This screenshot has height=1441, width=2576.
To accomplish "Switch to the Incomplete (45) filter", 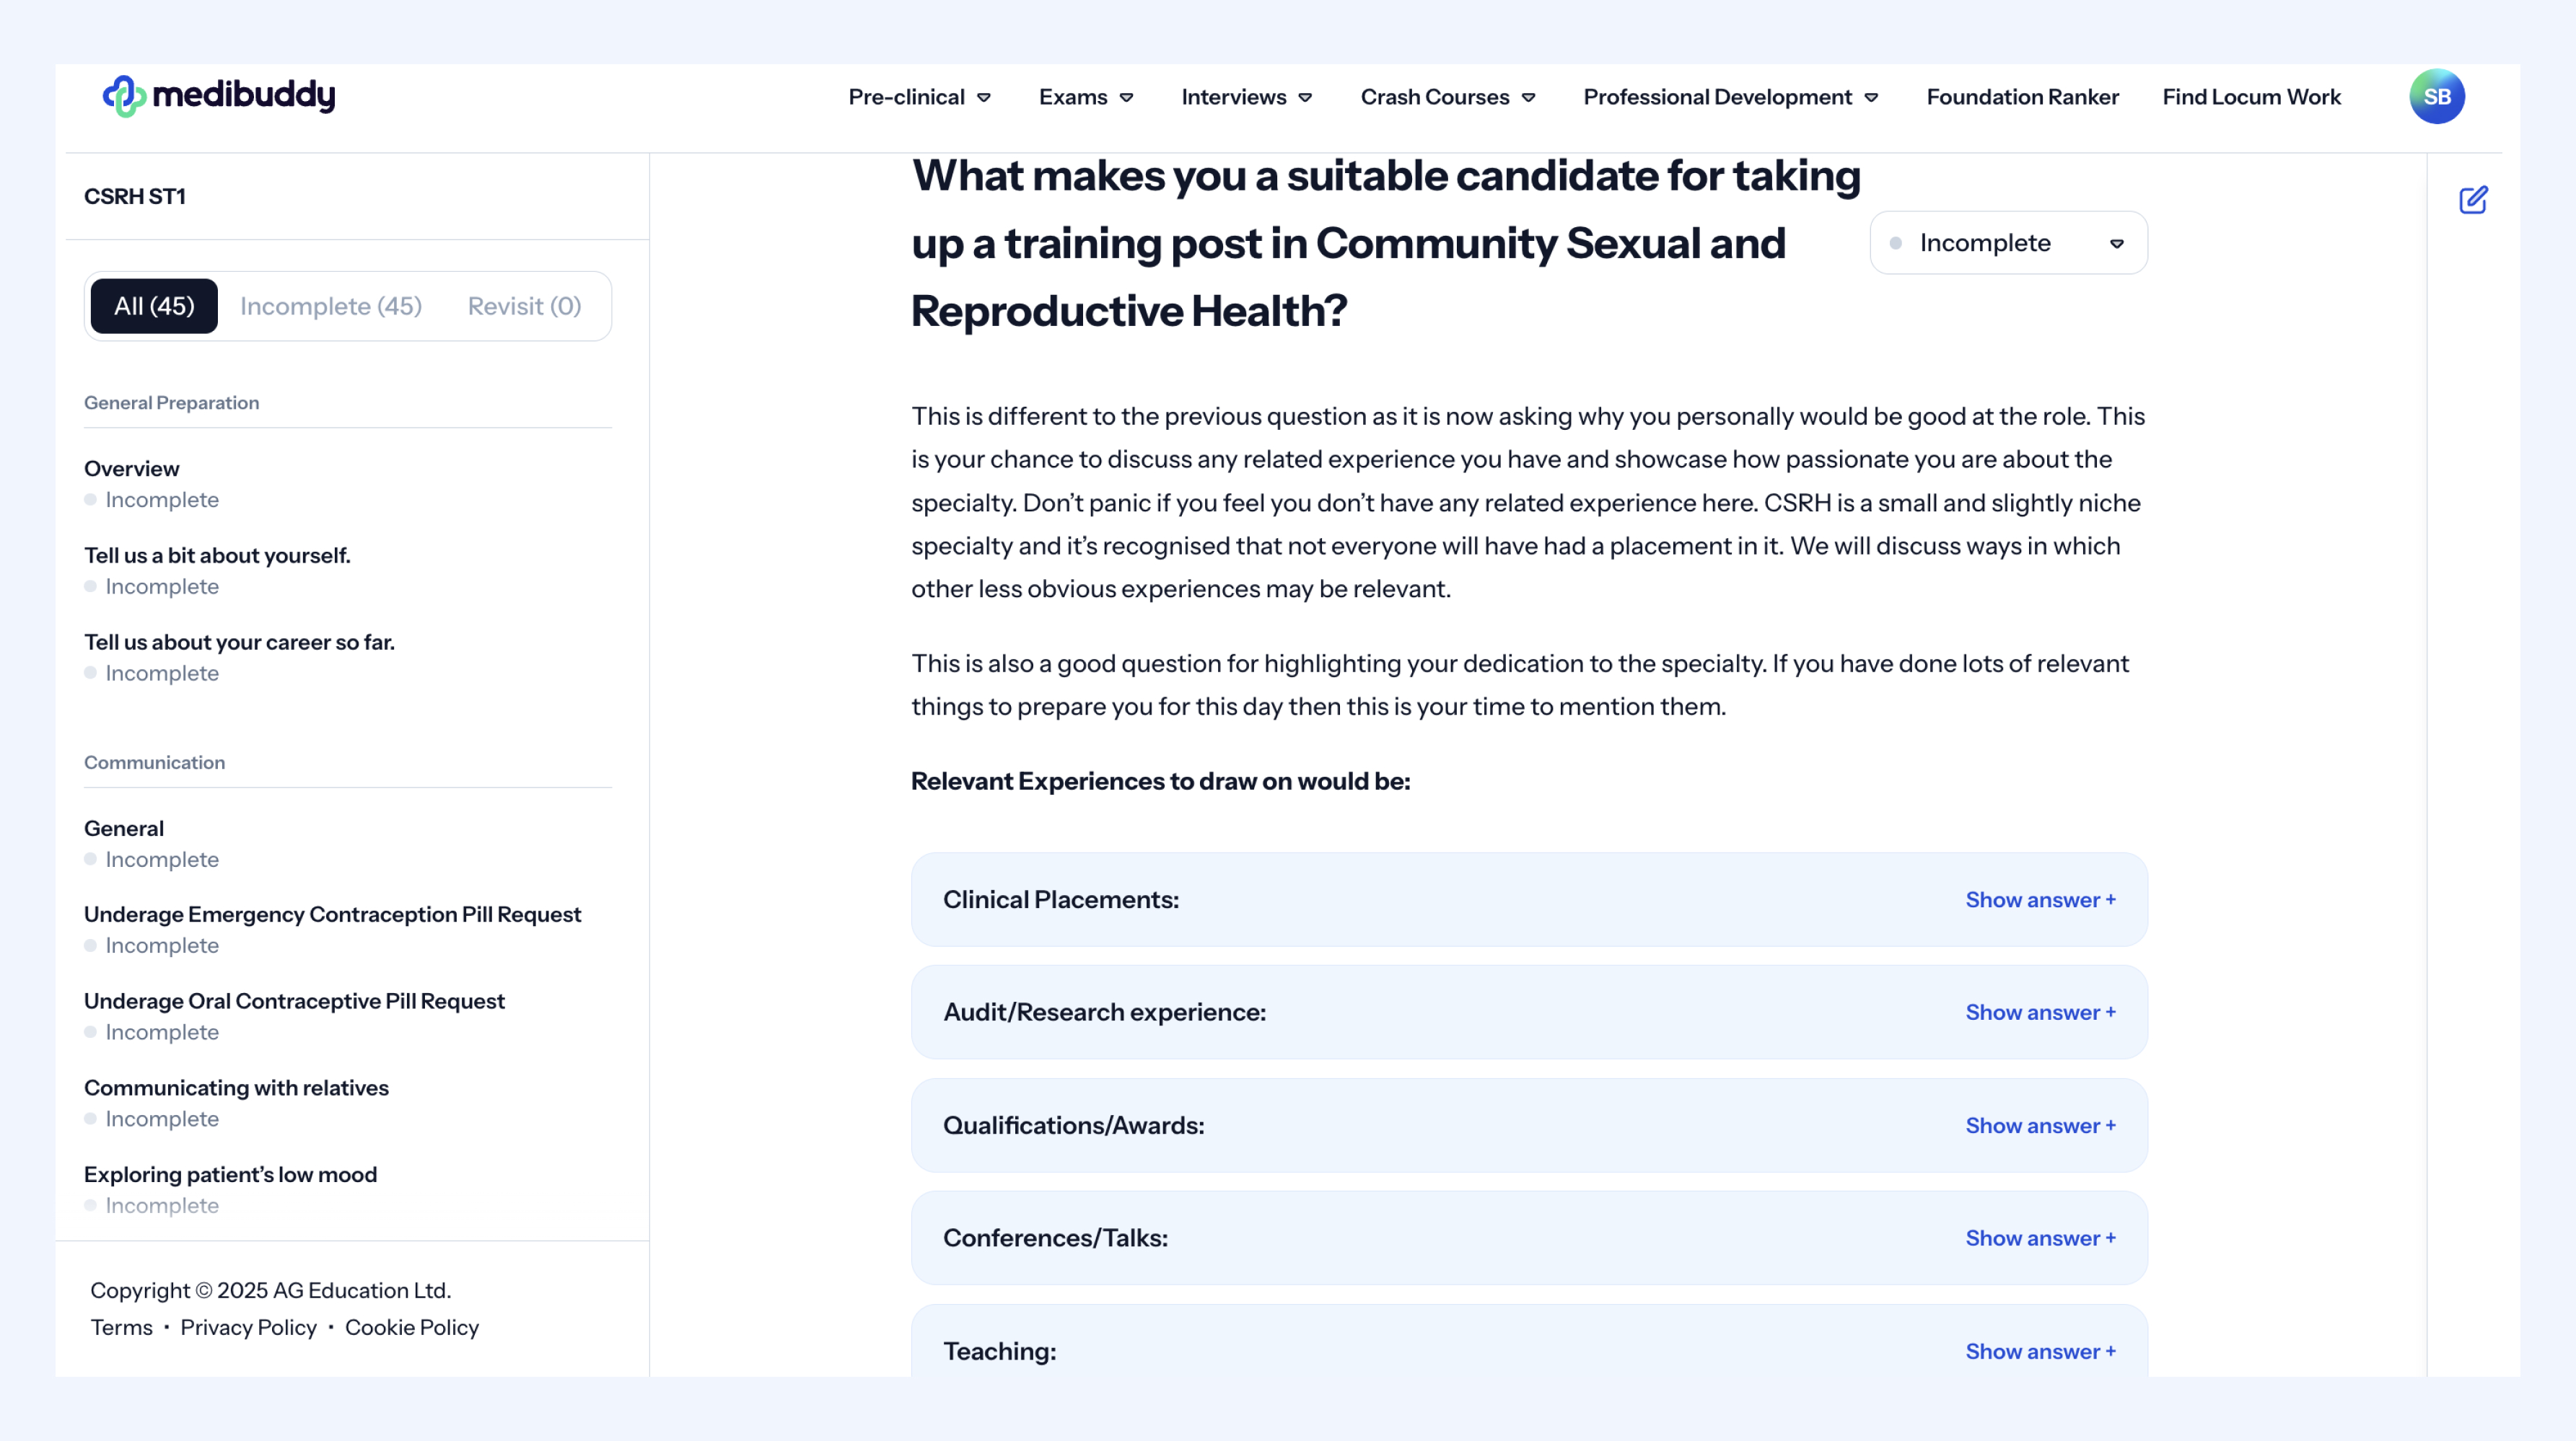I will click(x=331, y=306).
